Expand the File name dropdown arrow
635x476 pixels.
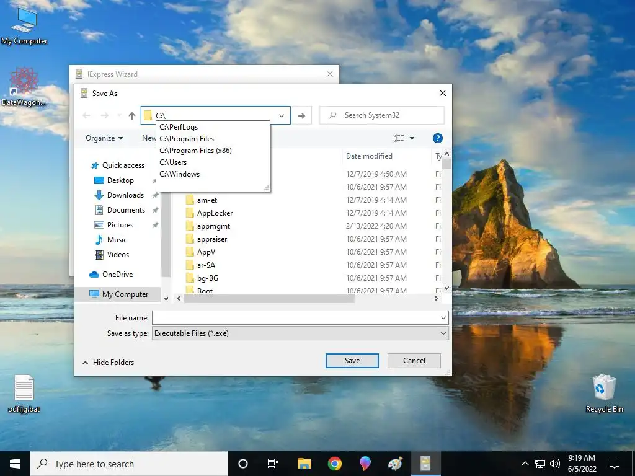443,318
